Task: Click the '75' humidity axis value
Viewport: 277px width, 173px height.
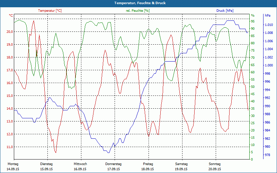Action: (x=253, y=51)
